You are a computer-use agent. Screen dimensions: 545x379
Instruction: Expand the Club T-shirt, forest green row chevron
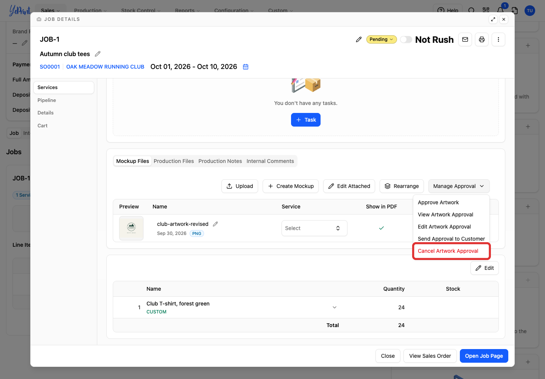335,307
